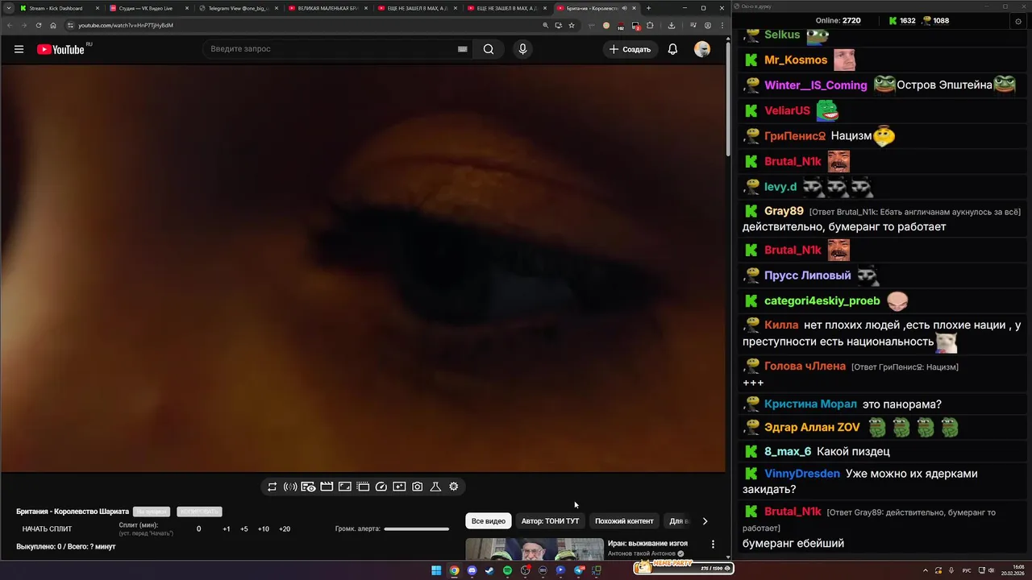Image resolution: width=1032 pixels, height=580 pixels.
Task: Click the playlist-with-eye icon in player toolbar
Action: (308, 487)
